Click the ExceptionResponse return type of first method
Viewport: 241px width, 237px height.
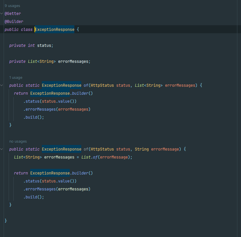(61, 85)
